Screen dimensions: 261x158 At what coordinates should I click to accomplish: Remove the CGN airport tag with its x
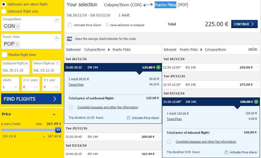(x=17, y=26)
